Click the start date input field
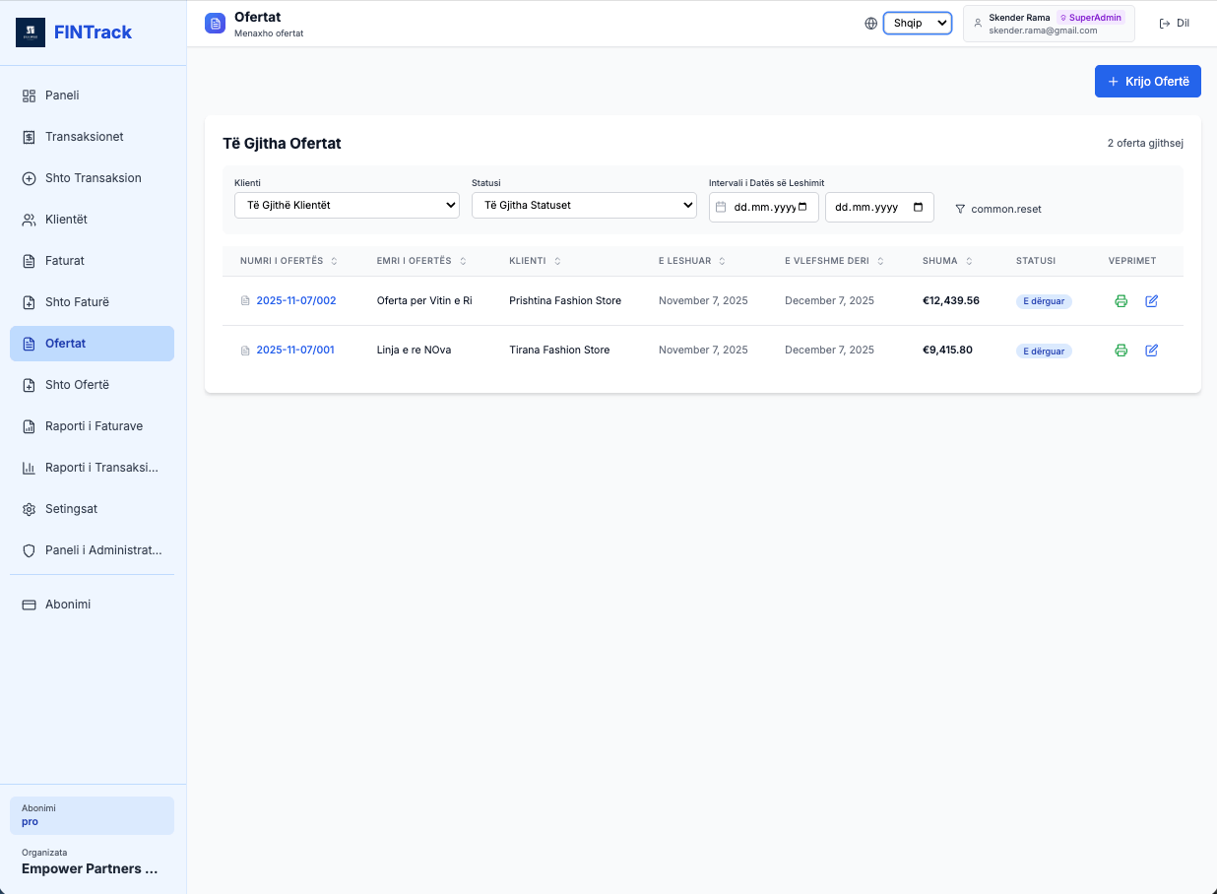 point(763,207)
